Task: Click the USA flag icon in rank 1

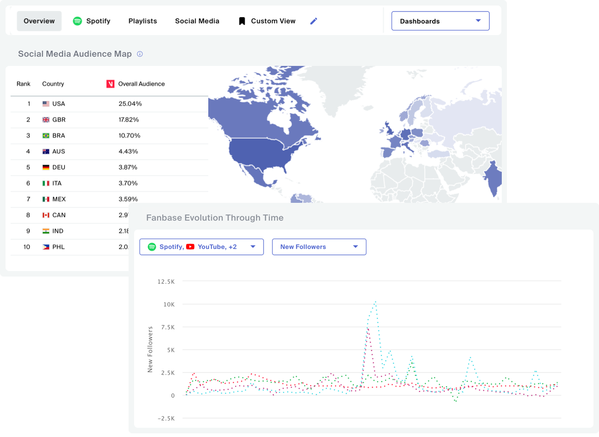Action: (46, 104)
